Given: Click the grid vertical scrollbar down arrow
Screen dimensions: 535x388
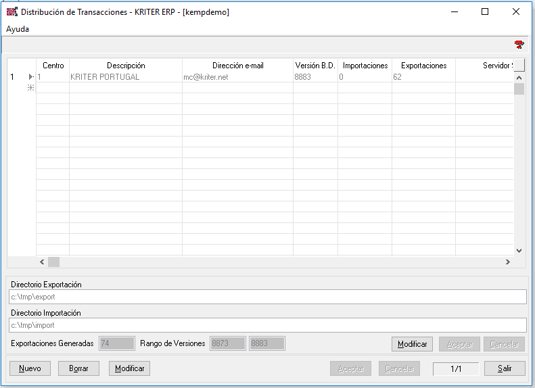Looking at the screenshot, I should (519, 251).
